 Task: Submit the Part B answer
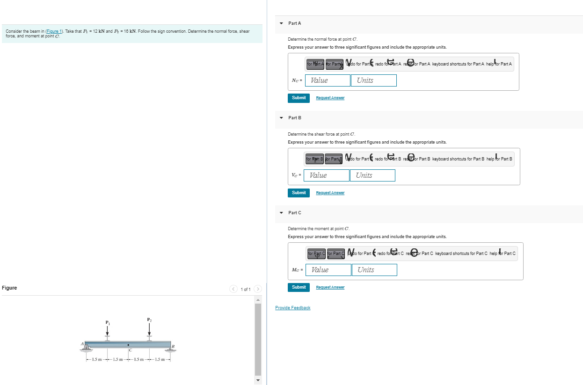(x=299, y=193)
